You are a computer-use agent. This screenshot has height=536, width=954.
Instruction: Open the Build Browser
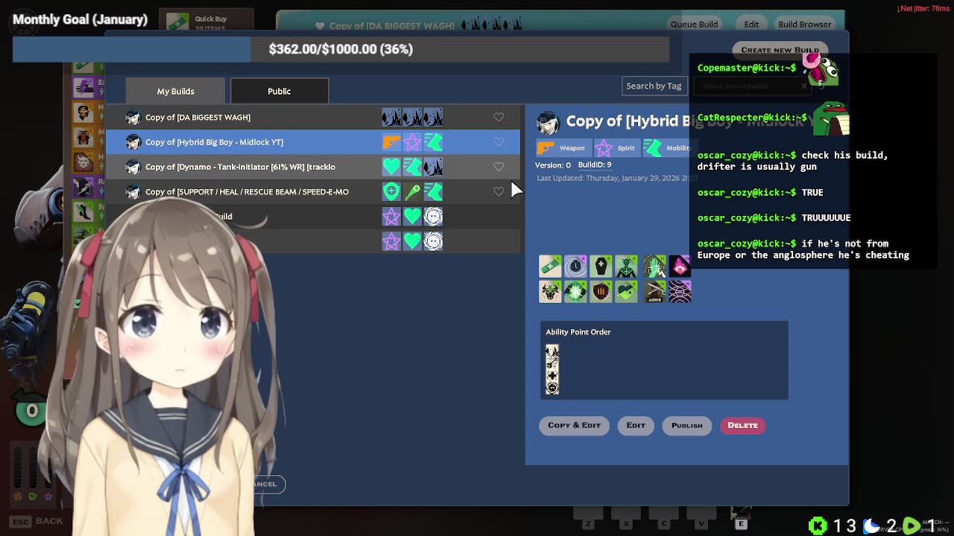(805, 24)
